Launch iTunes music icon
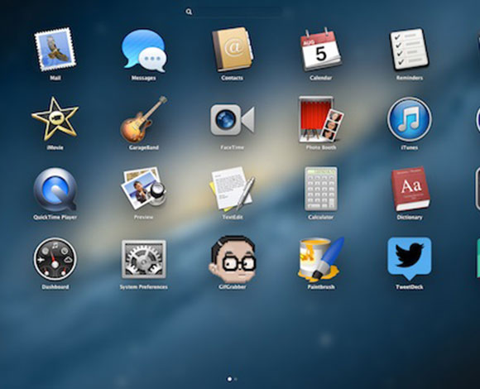Screen dimensions: 480x389 click(410, 119)
